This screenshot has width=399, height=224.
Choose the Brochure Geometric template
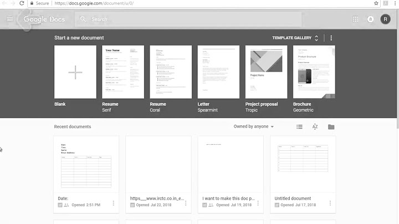coord(314,72)
